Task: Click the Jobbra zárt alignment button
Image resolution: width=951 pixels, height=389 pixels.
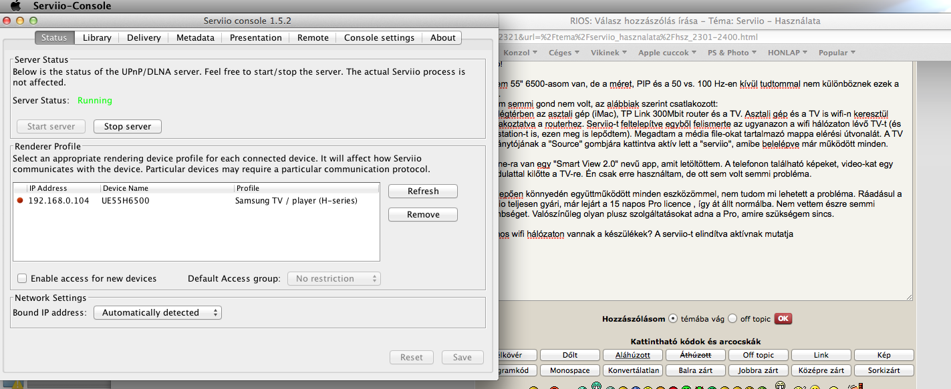Action: click(759, 370)
